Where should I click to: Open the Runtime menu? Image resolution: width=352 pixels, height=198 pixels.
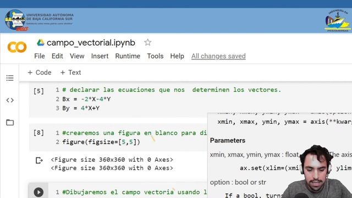pos(128,56)
